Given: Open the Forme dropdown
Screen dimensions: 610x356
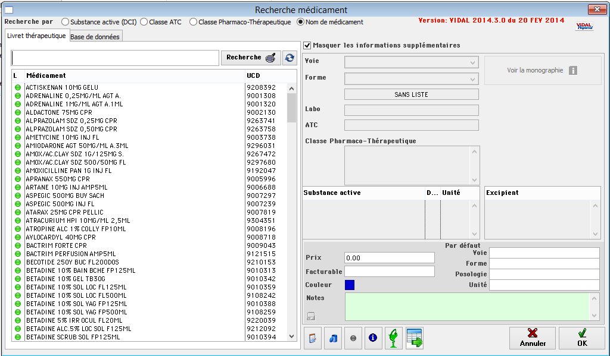Looking at the screenshot, I should 411,79.
